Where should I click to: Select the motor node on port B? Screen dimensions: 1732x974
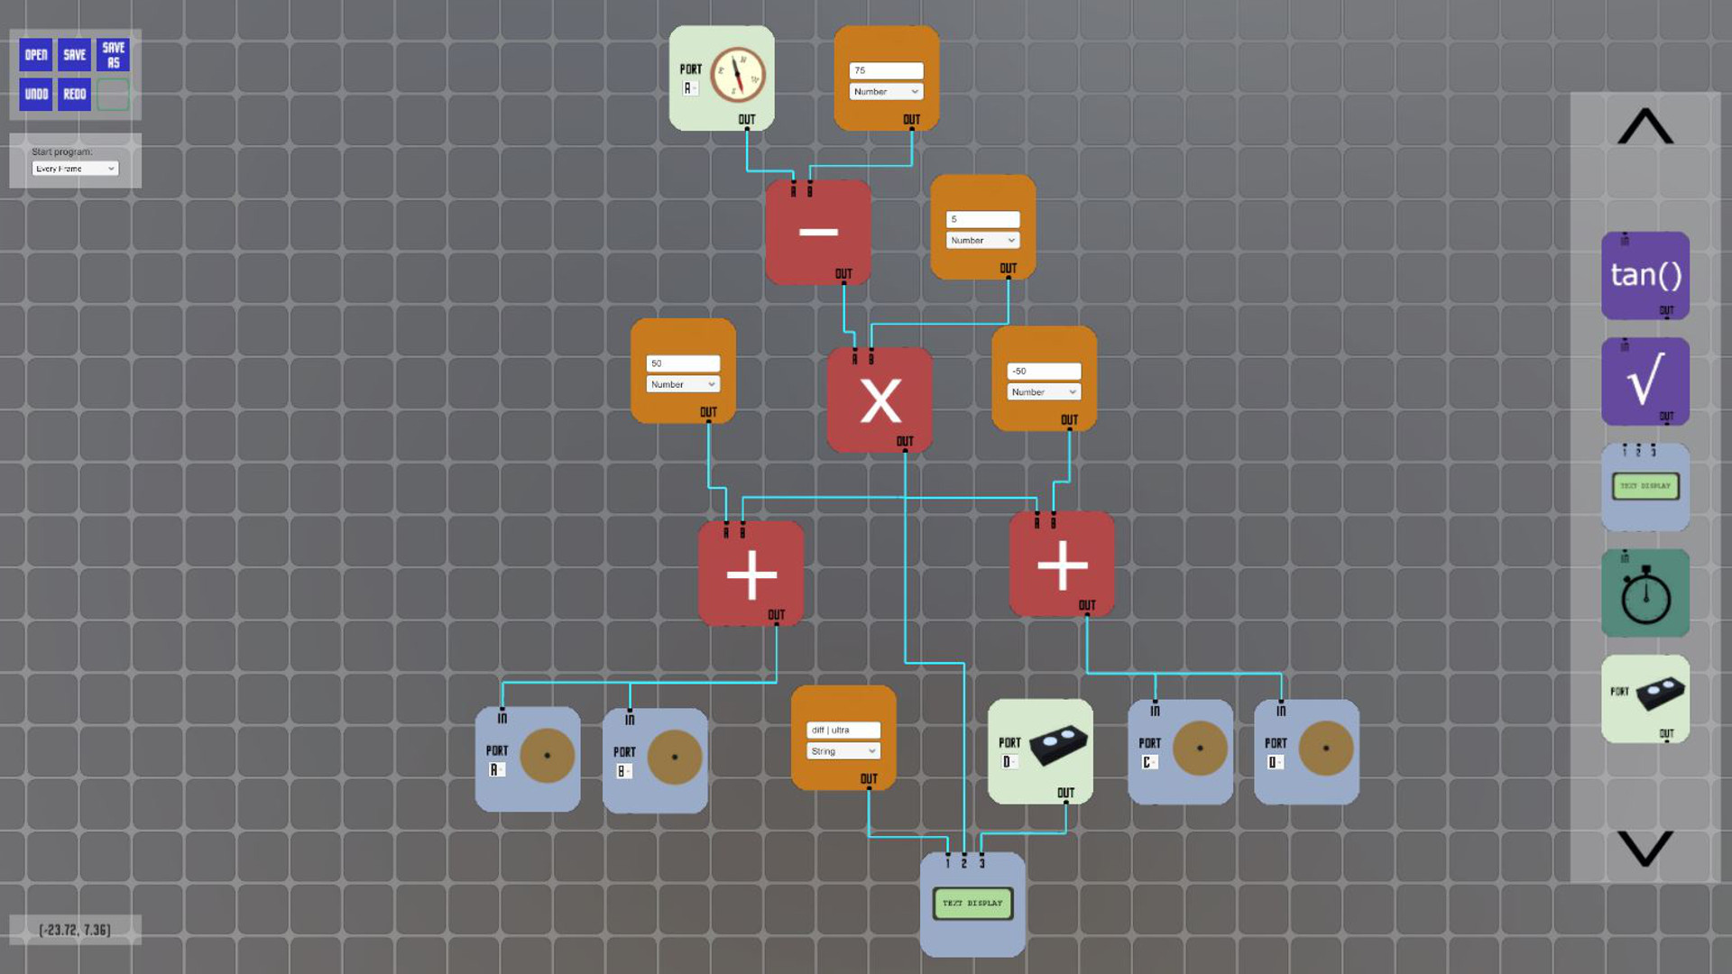click(655, 760)
